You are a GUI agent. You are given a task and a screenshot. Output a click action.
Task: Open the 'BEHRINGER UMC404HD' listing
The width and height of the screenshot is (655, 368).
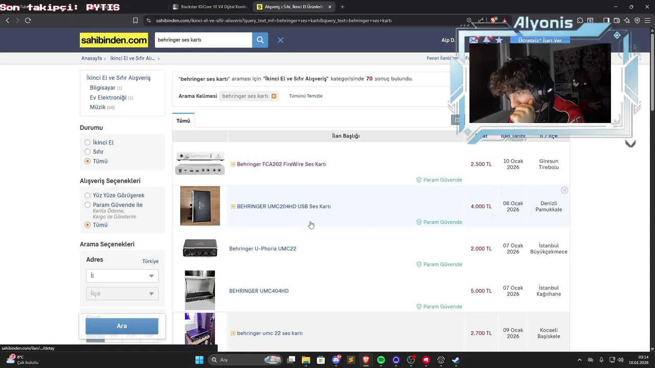(x=259, y=291)
